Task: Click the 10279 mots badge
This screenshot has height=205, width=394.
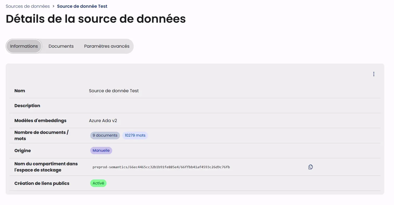Action: coord(135,136)
